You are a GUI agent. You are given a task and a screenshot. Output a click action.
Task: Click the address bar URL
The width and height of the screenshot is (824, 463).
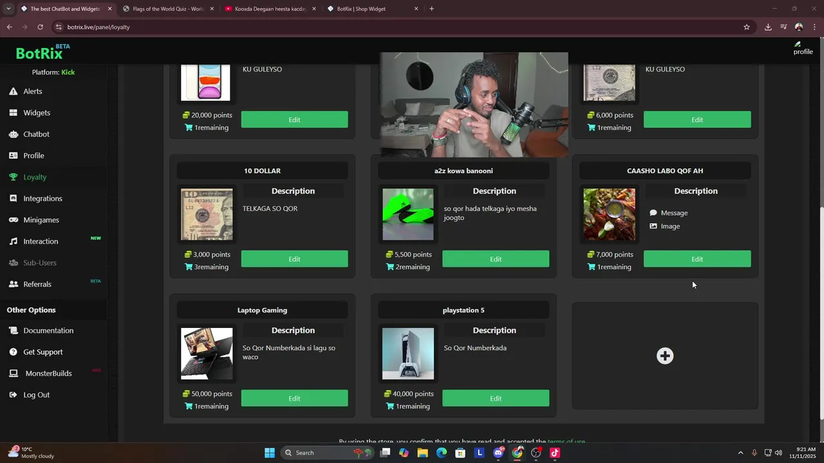[98, 27]
